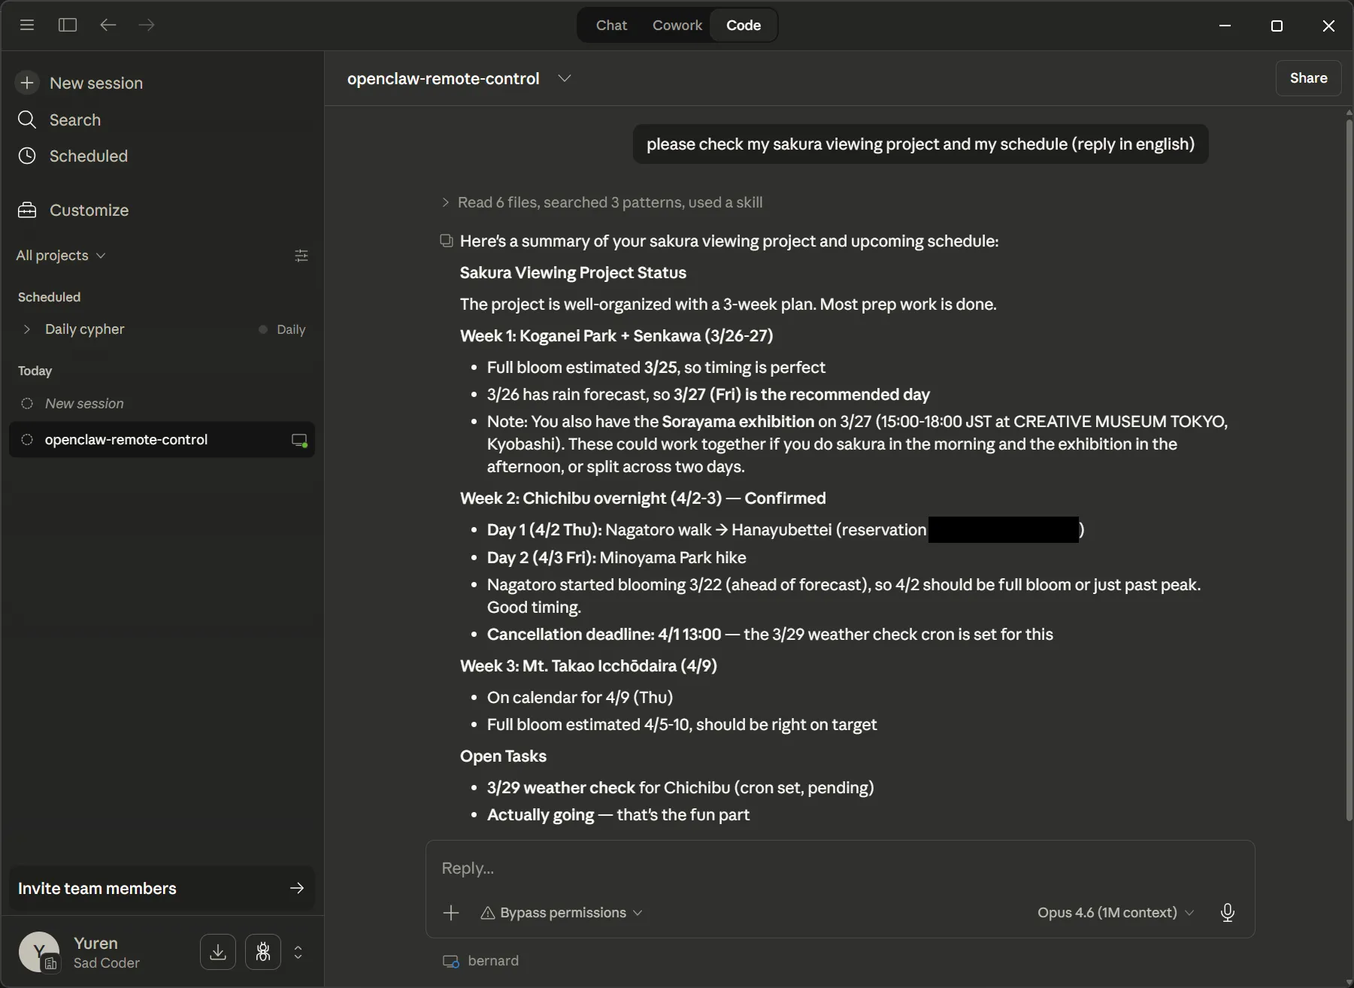
Task: Click inside the Reply message field
Action: [x=677, y=868]
